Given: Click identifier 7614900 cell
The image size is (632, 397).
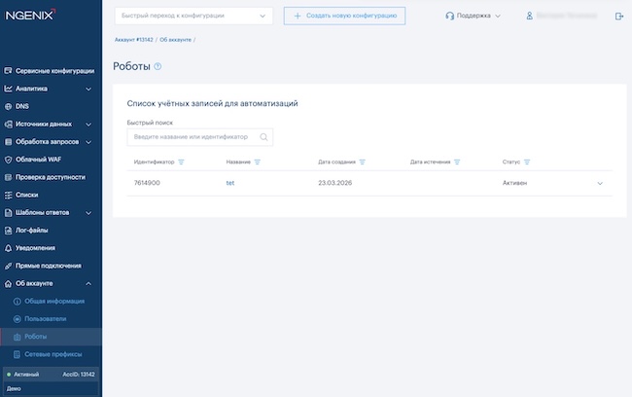Looking at the screenshot, I should click(147, 183).
